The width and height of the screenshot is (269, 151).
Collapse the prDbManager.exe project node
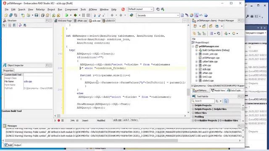(x=193, y=47)
